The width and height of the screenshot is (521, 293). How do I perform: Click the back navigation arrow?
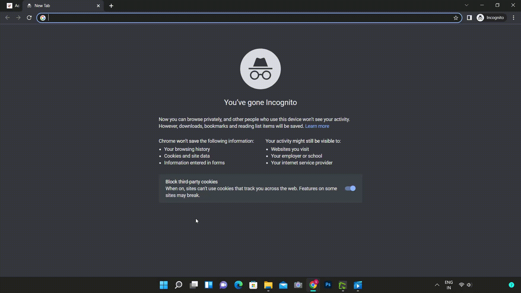click(x=7, y=18)
